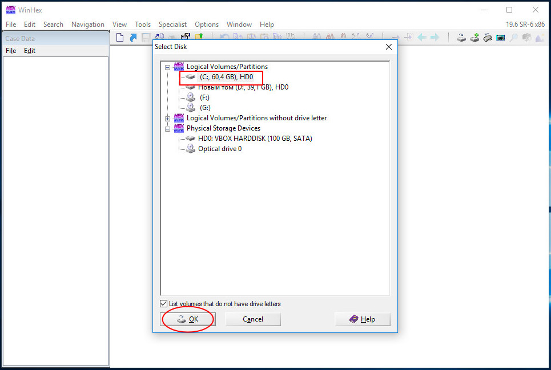Select the (G:) drive entry

point(205,108)
